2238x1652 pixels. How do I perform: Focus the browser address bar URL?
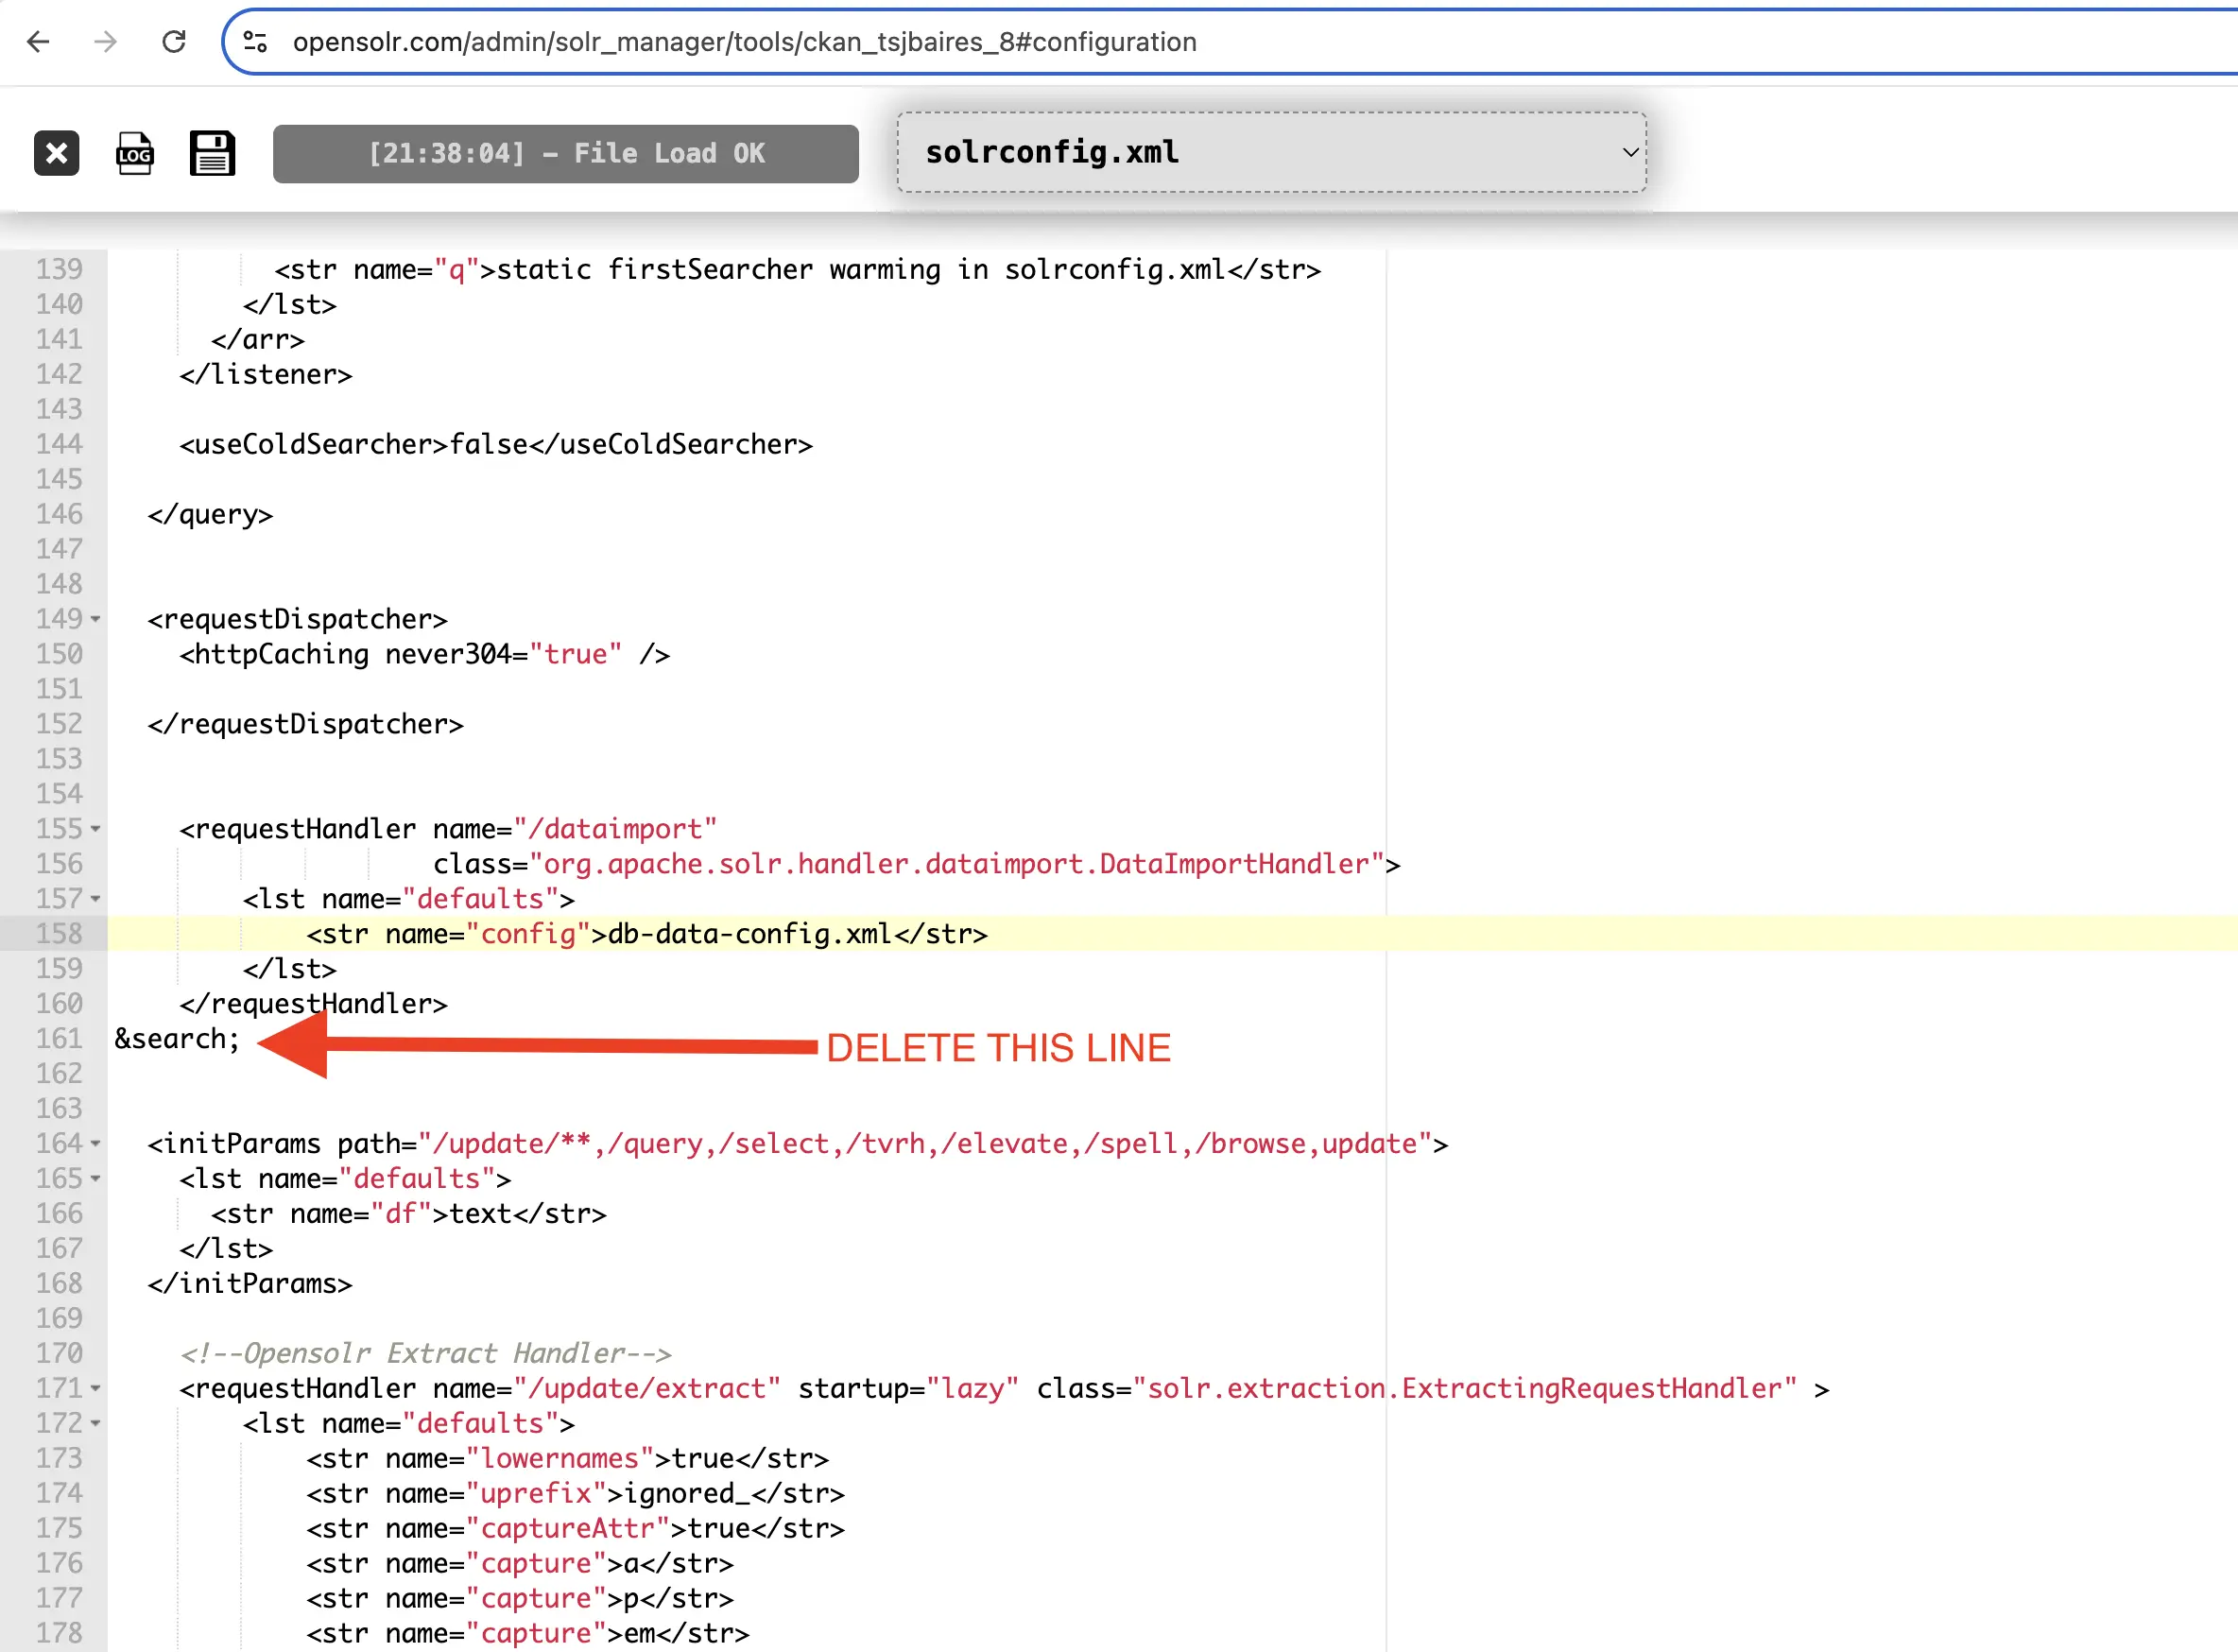(x=744, y=42)
